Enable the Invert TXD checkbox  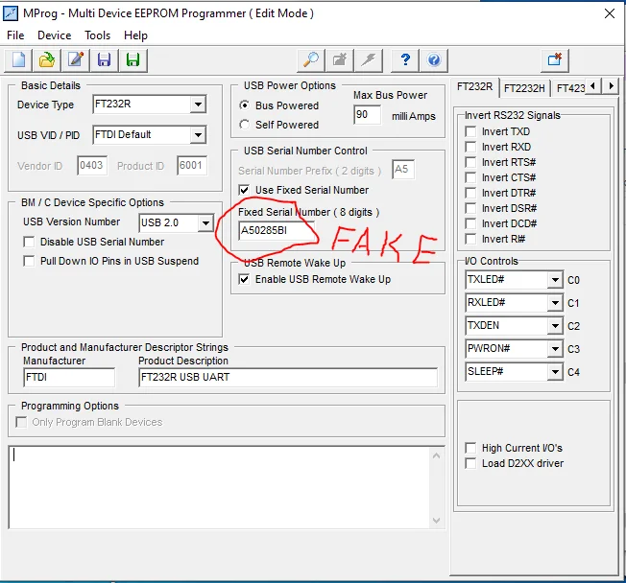(x=471, y=131)
